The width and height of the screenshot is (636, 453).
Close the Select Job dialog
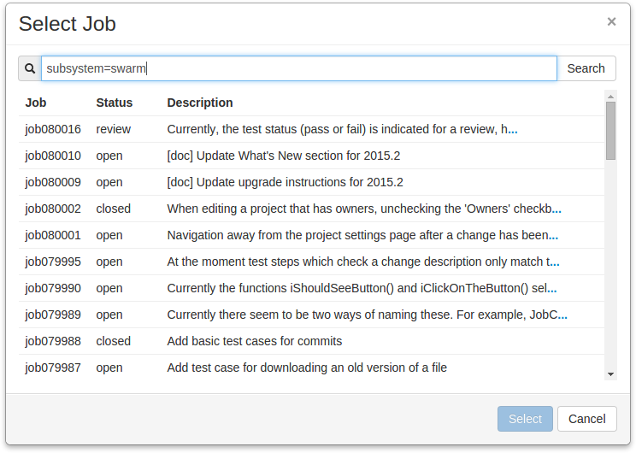pos(611,21)
